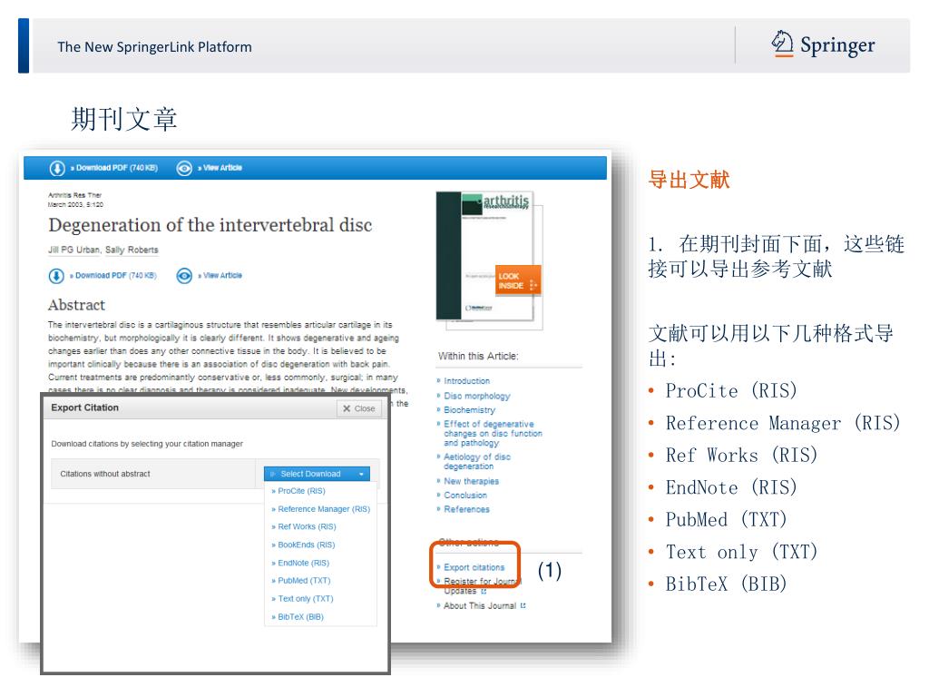The height and width of the screenshot is (697, 929).
Task: Open the Select Download dropdown
Action: [317, 474]
